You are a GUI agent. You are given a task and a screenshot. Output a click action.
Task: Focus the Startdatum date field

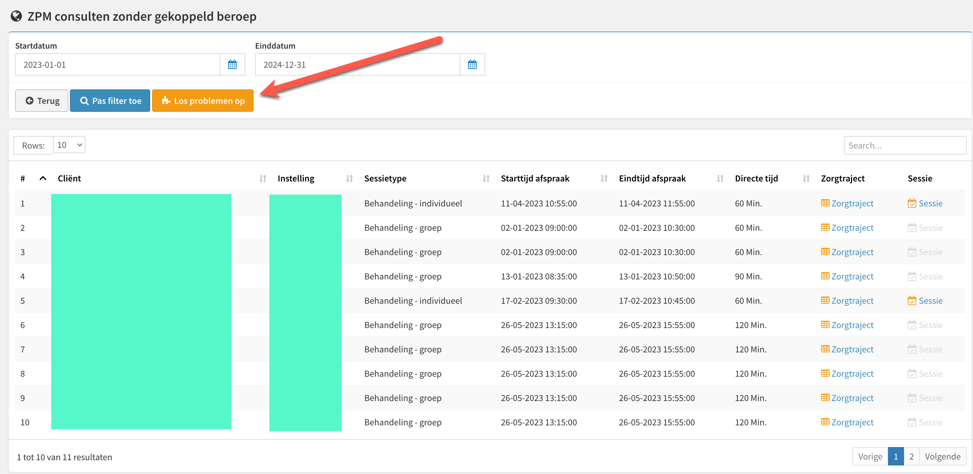118,65
